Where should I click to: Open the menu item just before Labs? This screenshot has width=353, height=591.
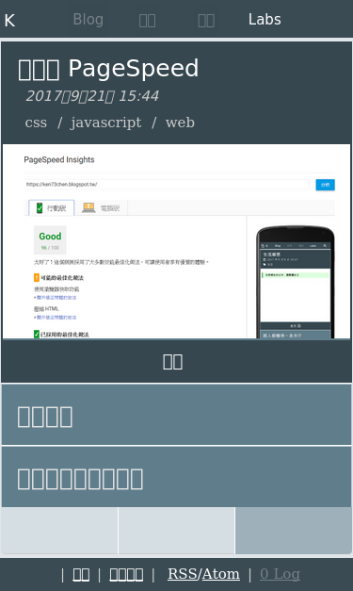click(x=206, y=20)
